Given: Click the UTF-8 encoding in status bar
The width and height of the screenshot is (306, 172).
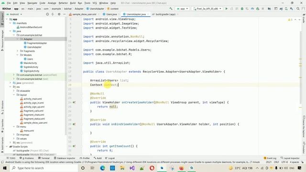Looking at the screenshot, I should (x=284, y=162).
